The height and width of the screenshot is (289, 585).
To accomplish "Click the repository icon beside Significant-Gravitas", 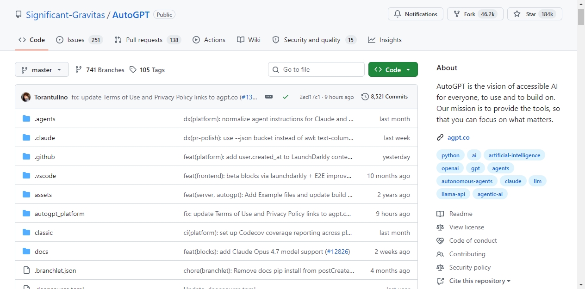I will (x=19, y=15).
